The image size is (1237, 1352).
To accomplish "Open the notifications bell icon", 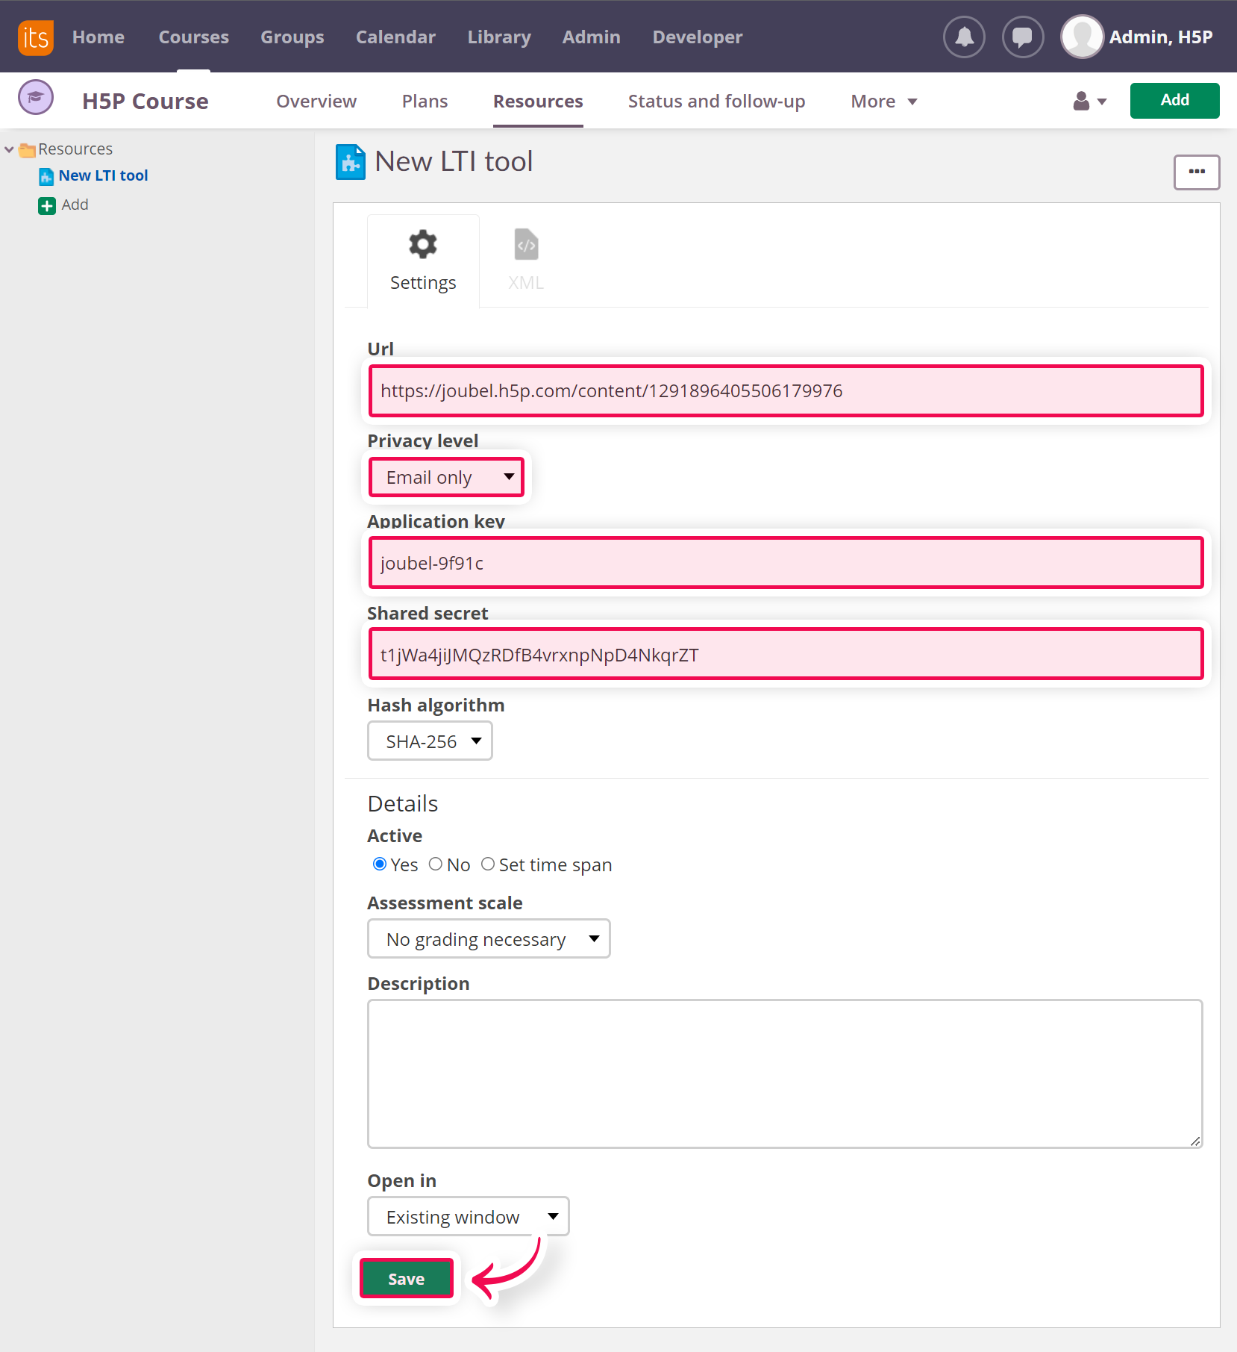I will pos(964,37).
